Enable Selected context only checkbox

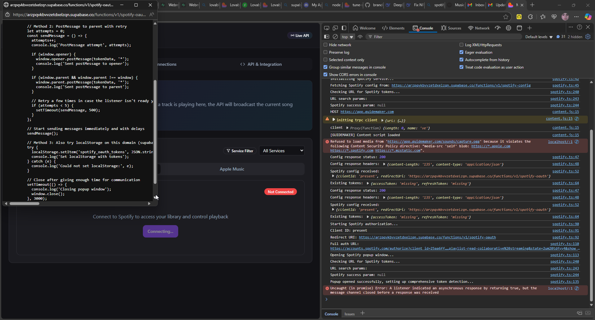pyautogui.click(x=325, y=60)
